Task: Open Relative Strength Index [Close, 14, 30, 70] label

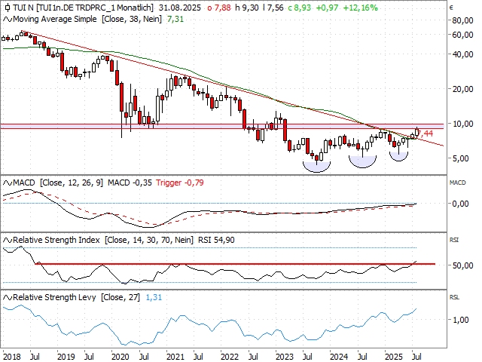Action: click(x=103, y=240)
